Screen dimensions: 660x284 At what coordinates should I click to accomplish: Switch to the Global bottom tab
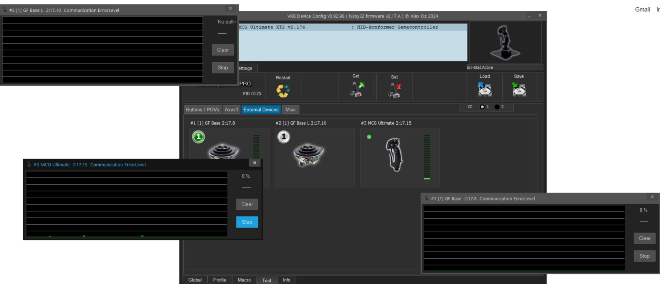pos(195,280)
